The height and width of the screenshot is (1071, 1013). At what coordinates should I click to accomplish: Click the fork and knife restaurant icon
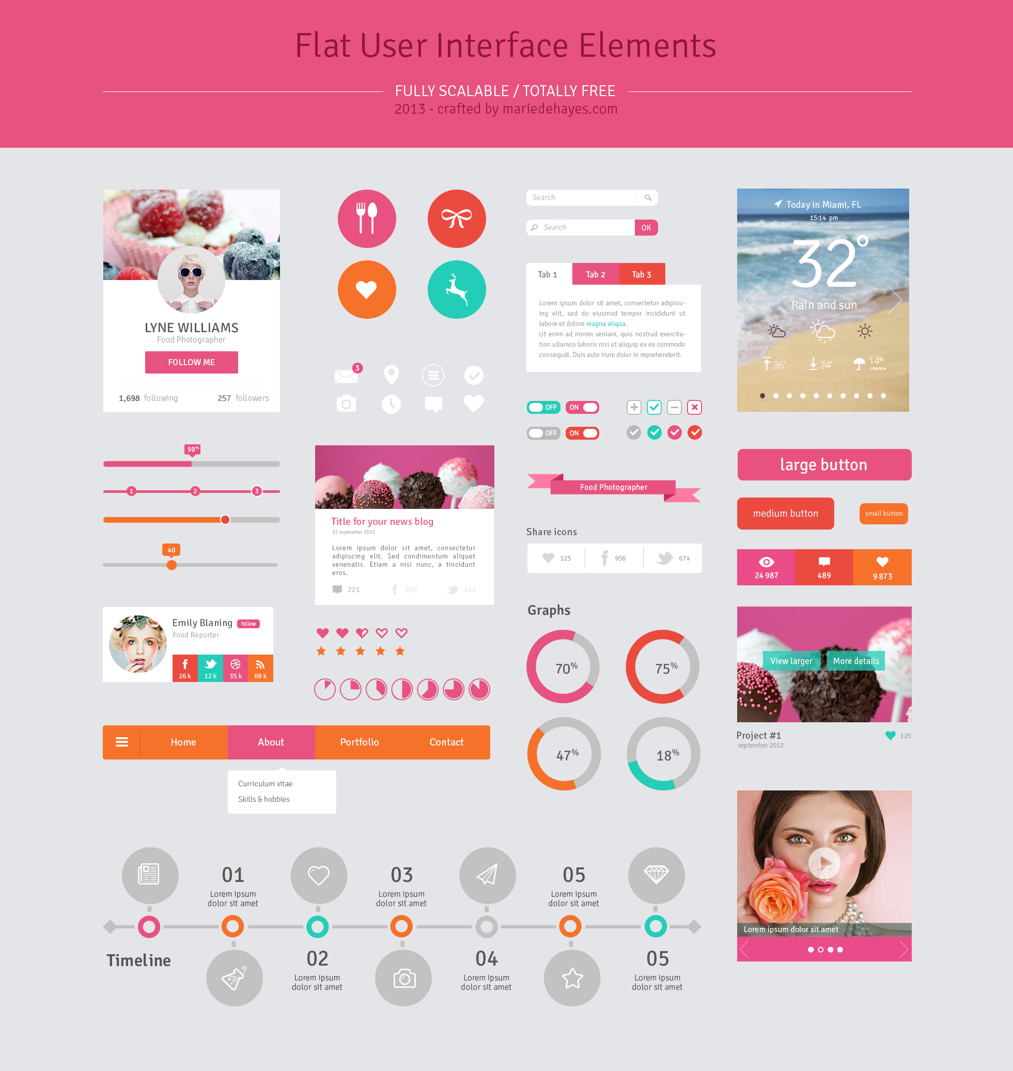coord(367,220)
